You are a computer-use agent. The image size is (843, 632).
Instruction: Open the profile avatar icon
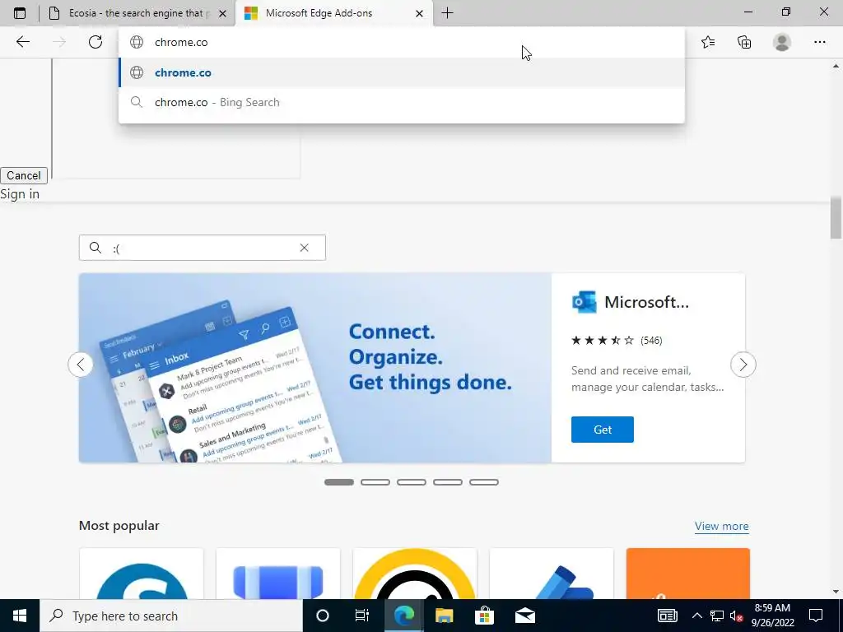pyautogui.click(x=782, y=42)
